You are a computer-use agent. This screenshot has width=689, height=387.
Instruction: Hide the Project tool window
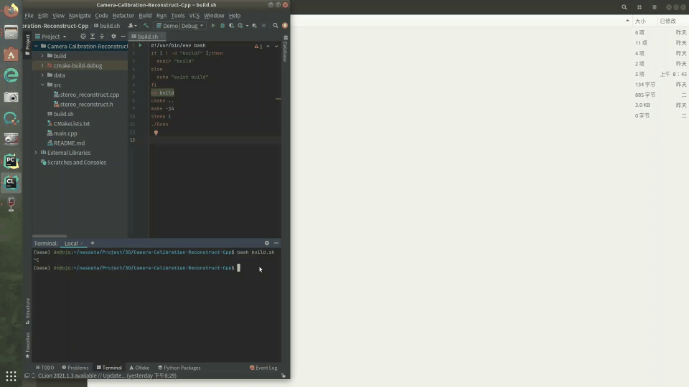123,37
